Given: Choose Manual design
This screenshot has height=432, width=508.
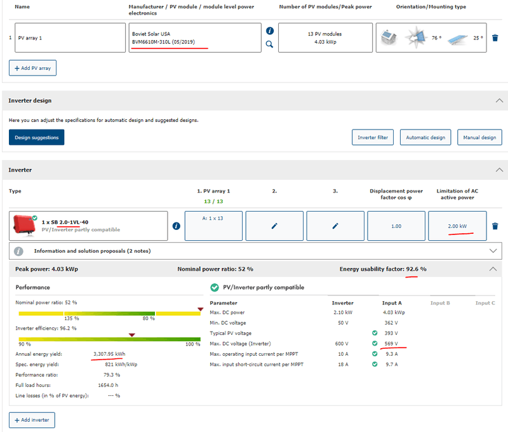Looking at the screenshot, I should pos(479,137).
